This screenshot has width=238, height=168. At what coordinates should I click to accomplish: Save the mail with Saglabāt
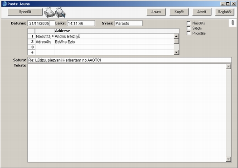(x=225, y=12)
